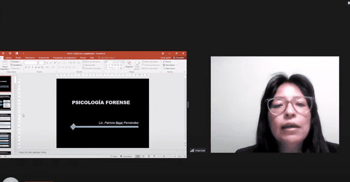The height and width of the screenshot is (182, 350).
Task: Toggle bold (N) formatting
Action: 26,67
